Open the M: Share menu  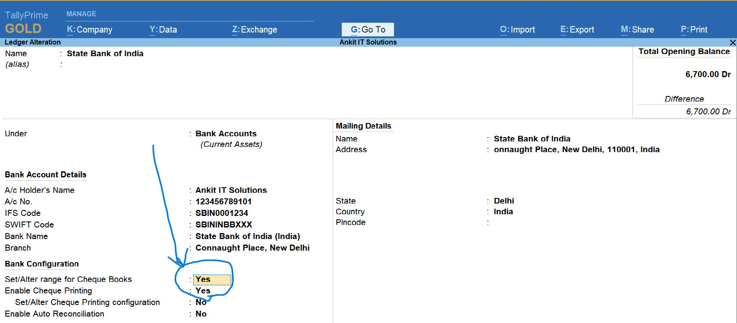point(638,30)
